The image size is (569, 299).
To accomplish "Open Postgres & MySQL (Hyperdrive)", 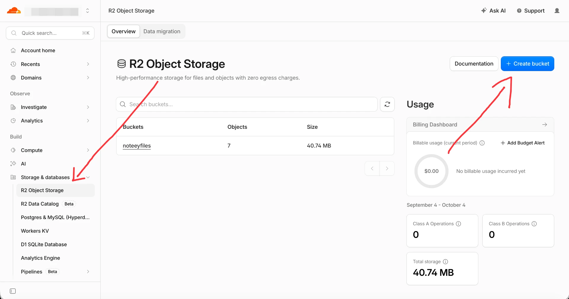I will click(x=55, y=218).
